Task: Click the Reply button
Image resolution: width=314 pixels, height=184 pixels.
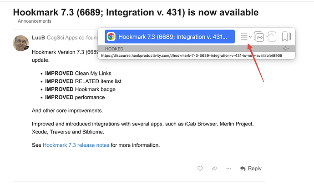Action: (x=251, y=169)
